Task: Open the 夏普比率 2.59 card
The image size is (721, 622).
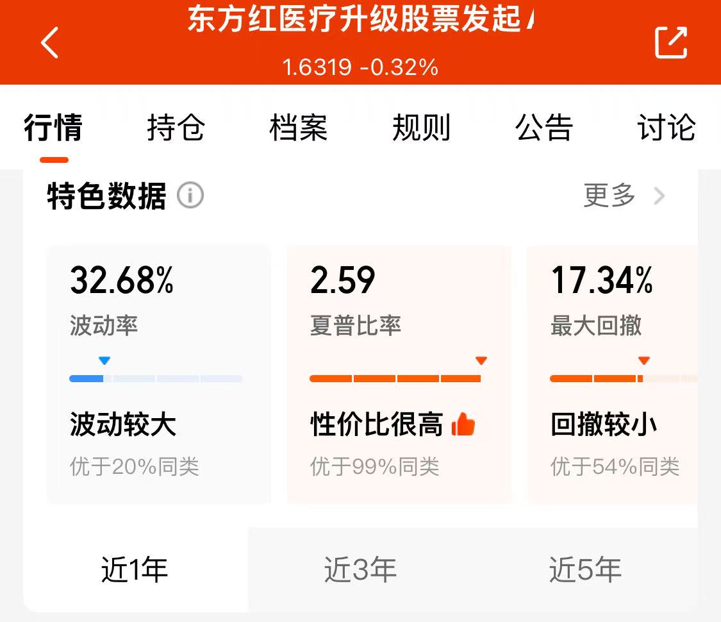Action: pyautogui.click(x=399, y=375)
